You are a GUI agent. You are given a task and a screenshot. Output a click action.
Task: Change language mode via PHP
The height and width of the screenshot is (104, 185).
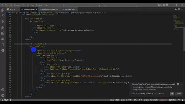140,100
